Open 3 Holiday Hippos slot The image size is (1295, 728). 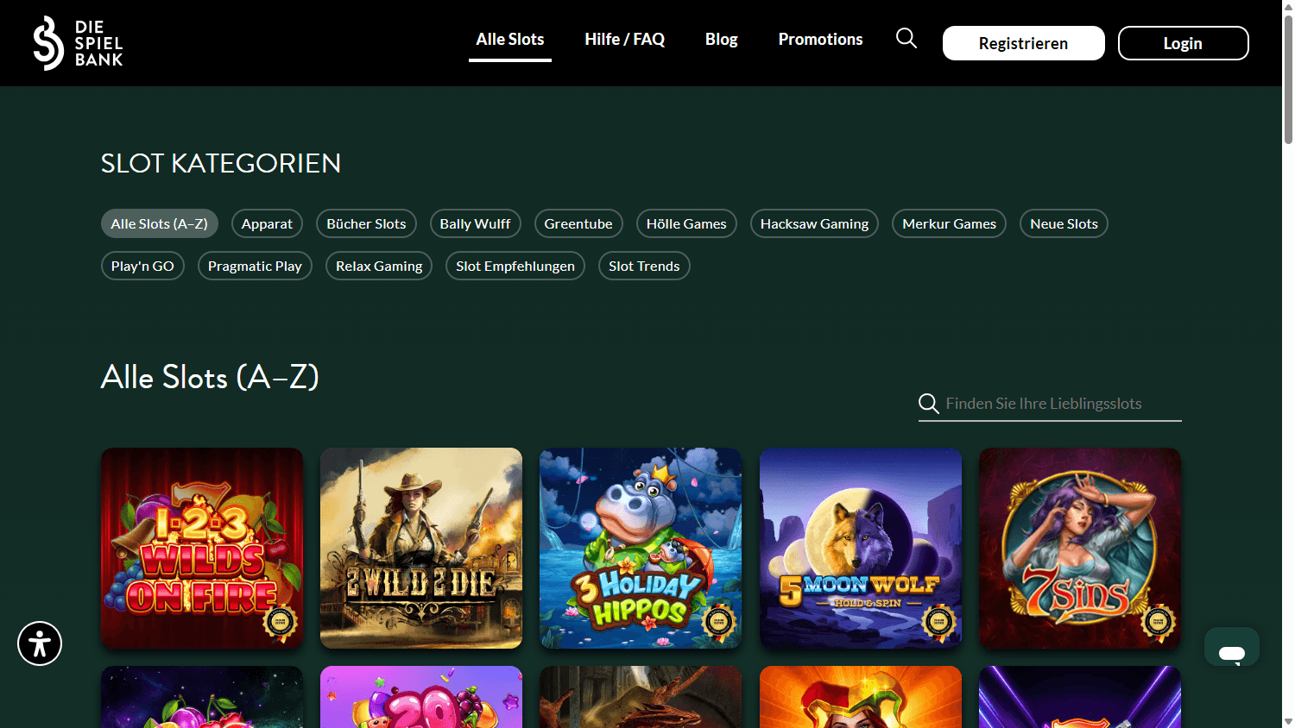641,548
